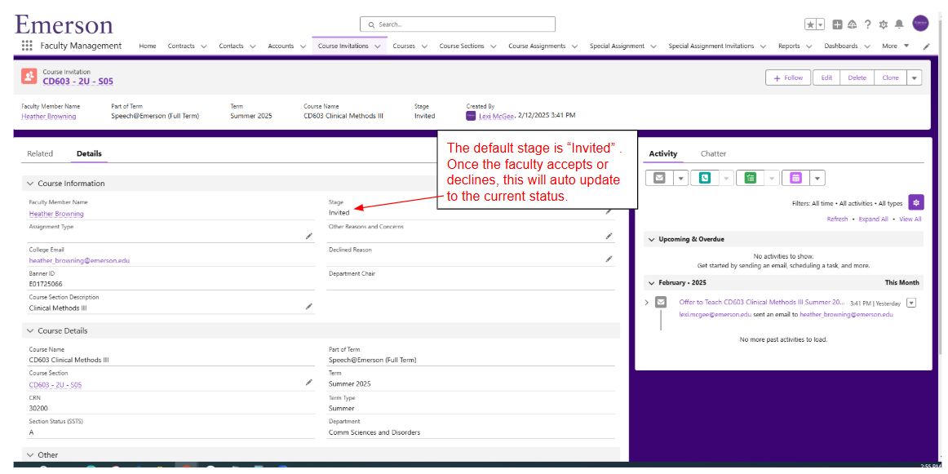The image size is (948, 474).
Task: Click the edit pencil for Stage
Action: (609, 211)
